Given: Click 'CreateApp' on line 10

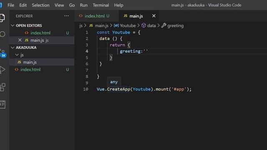Looking at the screenshot, I should [118, 89].
